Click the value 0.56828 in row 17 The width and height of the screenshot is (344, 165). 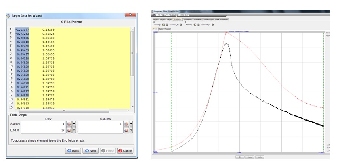[x=23, y=95]
